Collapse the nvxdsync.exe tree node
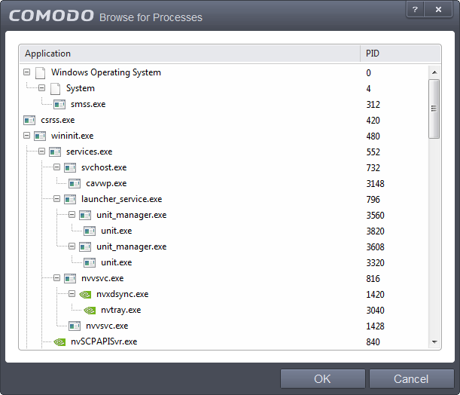This screenshot has width=460, height=395. coord(72,294)
